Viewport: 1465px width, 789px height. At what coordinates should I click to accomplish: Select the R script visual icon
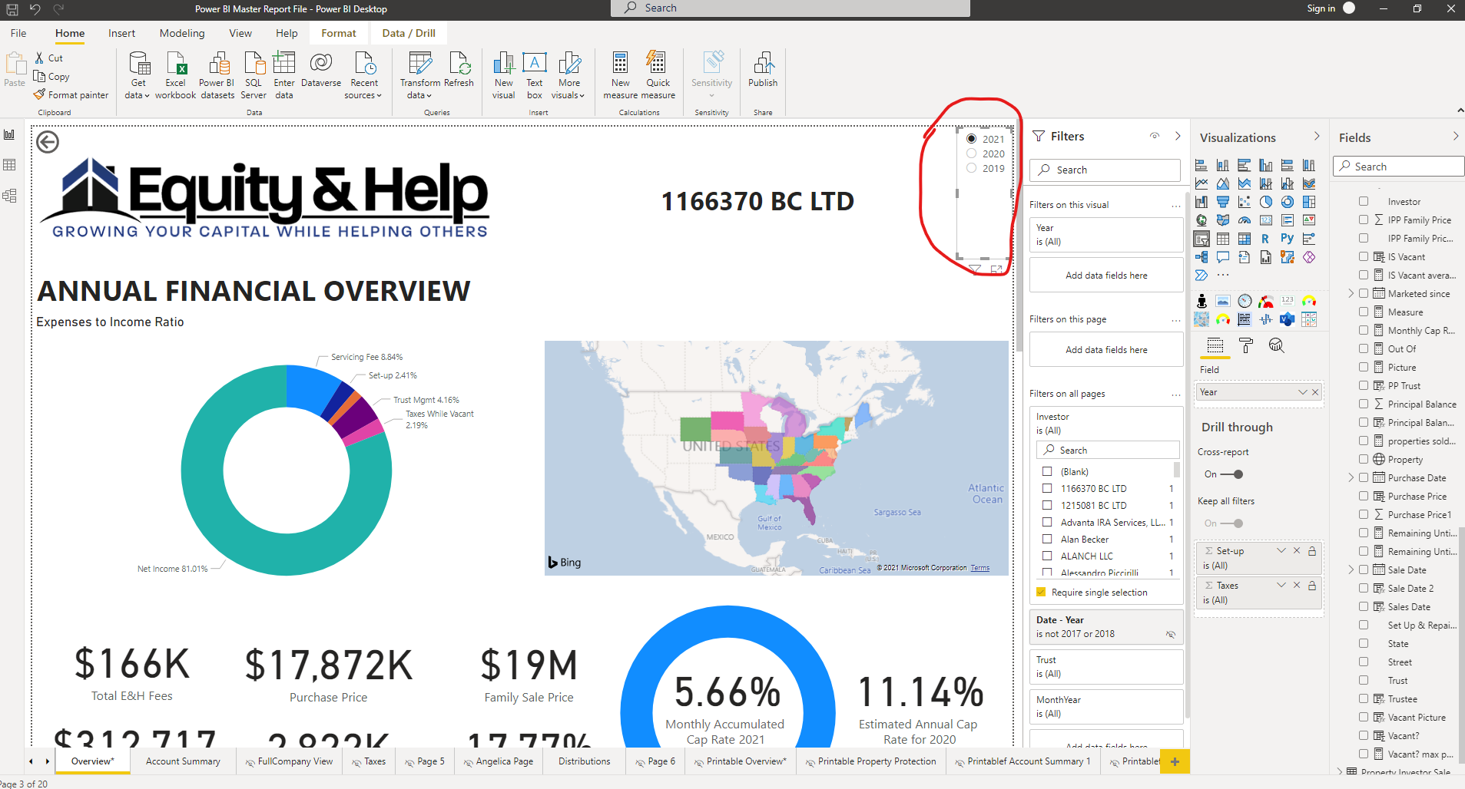click(x=1265, y=239)
